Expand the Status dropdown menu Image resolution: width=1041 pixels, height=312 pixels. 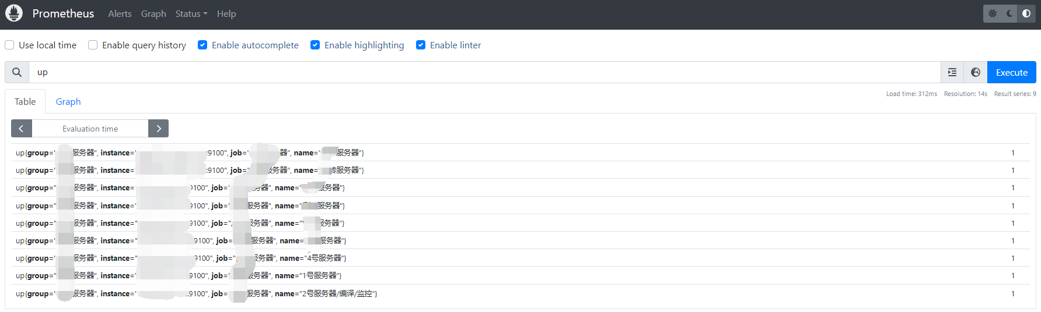click(x=191, y=13)
